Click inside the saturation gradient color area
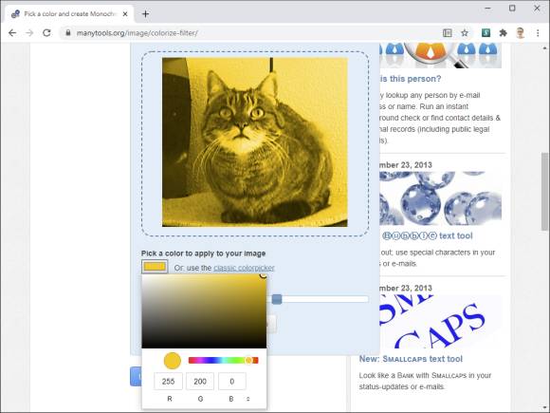Screen dimensions: 550x413 [x=204, y=311]
